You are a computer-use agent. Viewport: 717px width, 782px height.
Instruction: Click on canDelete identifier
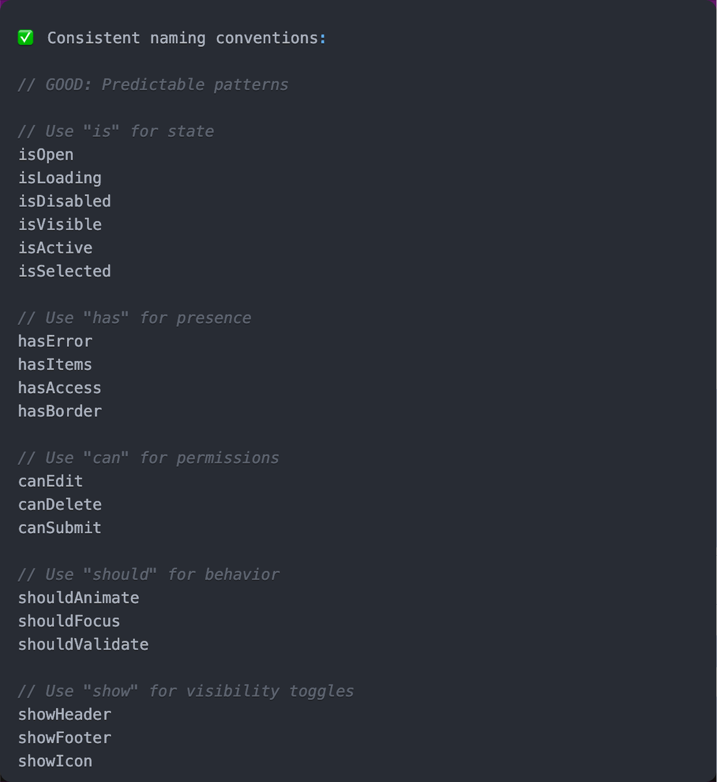tap(60, 504)
